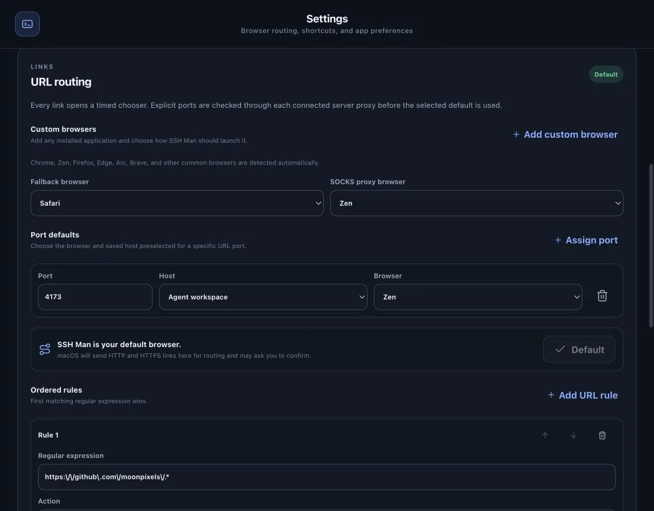Click the 'Regular expression' field label

(71, 456)
